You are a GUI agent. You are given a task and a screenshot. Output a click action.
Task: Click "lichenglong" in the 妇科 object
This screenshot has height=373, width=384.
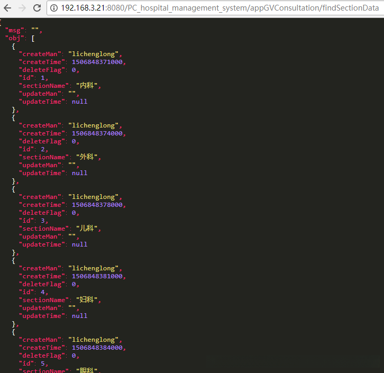coord(93,268)
